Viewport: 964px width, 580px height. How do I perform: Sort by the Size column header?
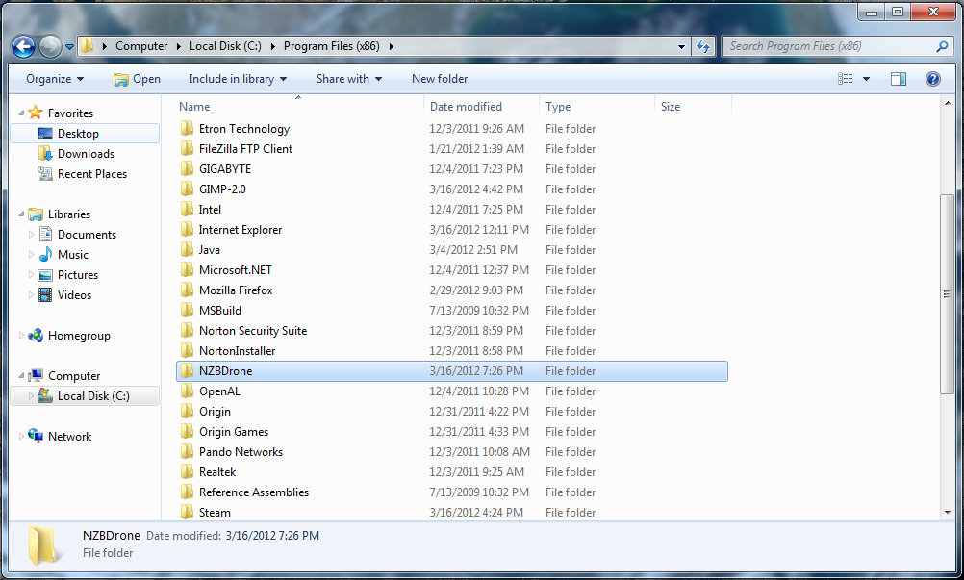pos(693,107)
